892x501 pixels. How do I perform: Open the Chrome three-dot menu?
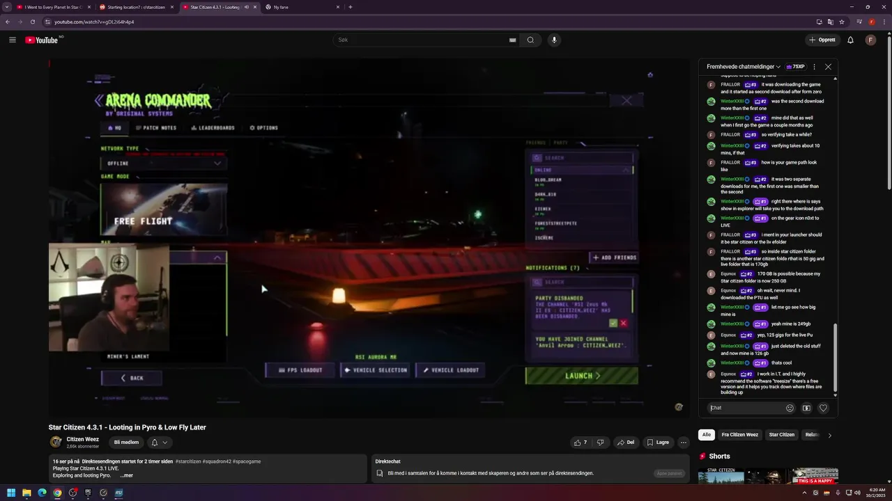pyautogui.click(x=884, y=22)
